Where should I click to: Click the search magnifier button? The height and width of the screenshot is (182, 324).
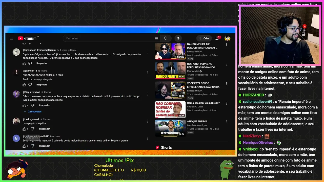166,38
